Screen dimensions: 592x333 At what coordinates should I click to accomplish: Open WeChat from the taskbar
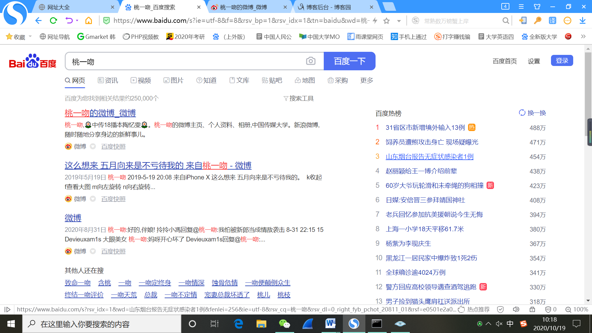pyautogui.click(x=284, y=324)
